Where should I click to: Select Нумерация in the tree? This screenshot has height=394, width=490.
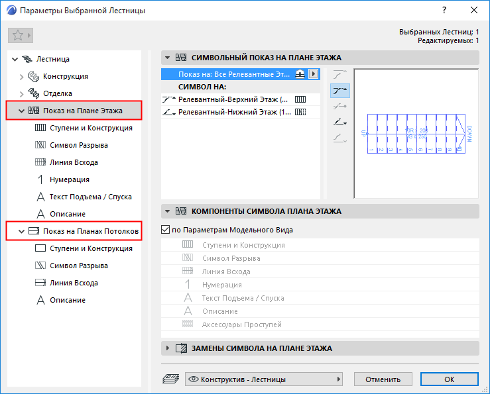pyautogui.click(x=70, y=179)
